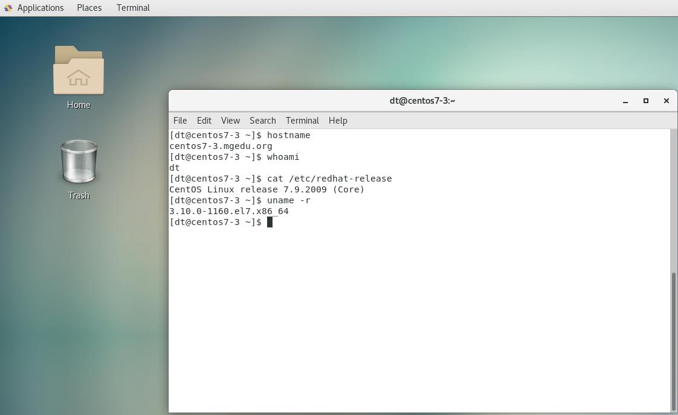Click the hostname command line
678x415 pixels.
click(240, 135)
